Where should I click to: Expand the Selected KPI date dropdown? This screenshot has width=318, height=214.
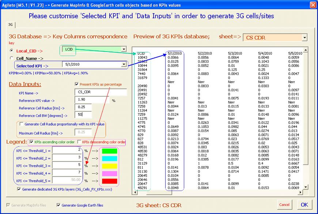(x=124, y=64)
